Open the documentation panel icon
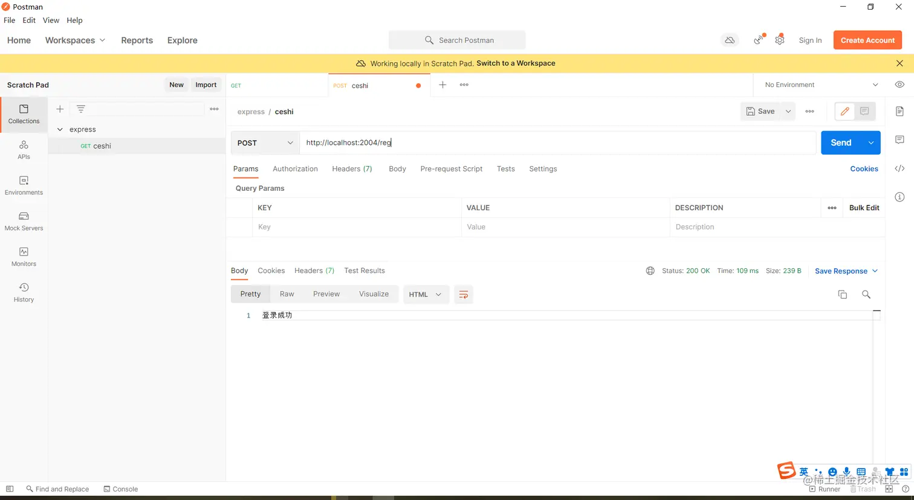Viewport: 914px width, 500px height. pyautogui.click(x=899, y=111)
